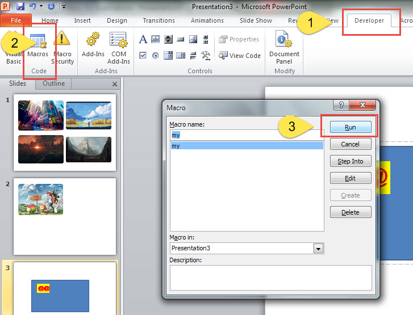Click the Edit macro button
The image size is (413, 315).
pos(351,178)
